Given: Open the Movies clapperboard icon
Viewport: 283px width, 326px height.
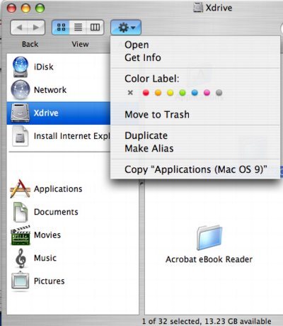Looking at the screenshot, I should (21, 235).
